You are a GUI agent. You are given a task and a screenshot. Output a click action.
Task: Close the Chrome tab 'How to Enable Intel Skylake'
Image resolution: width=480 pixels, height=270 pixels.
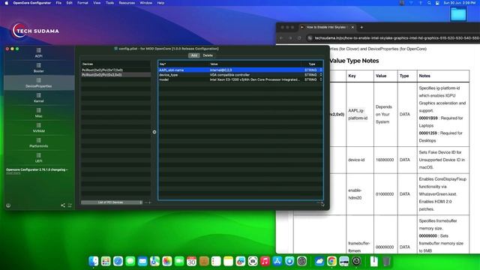pos(352,27)
